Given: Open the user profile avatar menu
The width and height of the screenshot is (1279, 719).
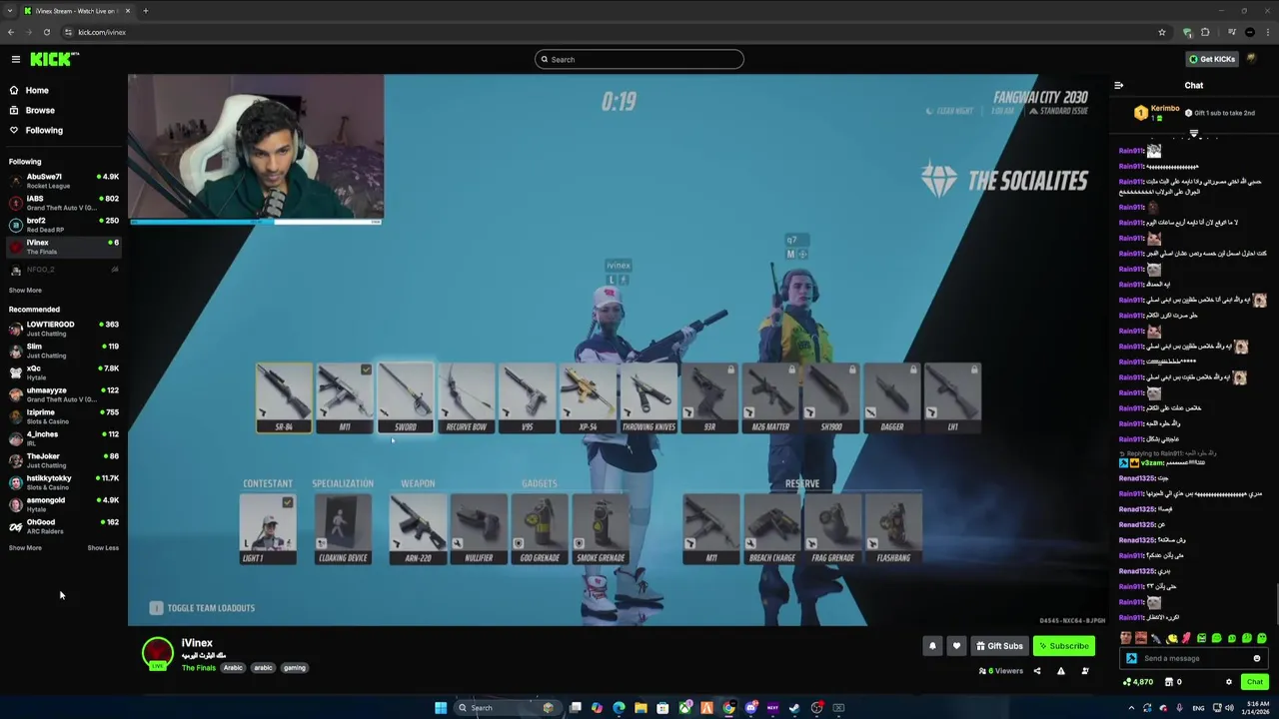Looking at the screenshot, I should point(1252,59).
